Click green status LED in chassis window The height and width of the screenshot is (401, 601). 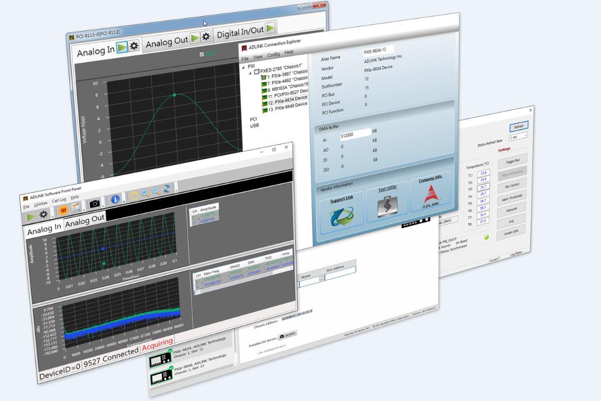point(486,237)
